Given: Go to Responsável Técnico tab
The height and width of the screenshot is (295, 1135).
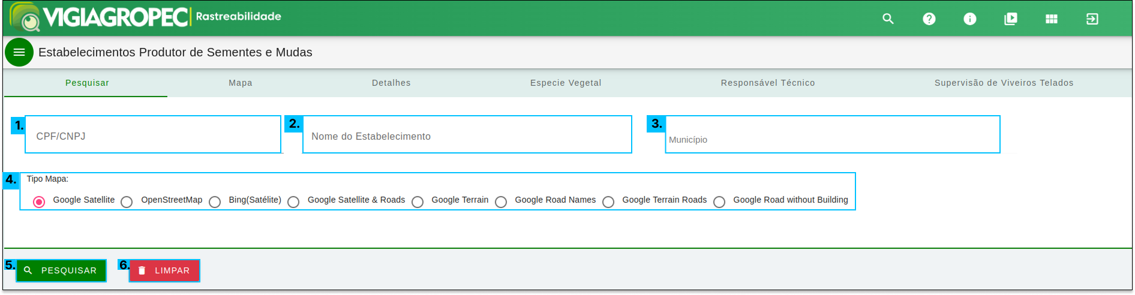Looking at the screenshot, I should pyautogui.click(x=768, y=83).
